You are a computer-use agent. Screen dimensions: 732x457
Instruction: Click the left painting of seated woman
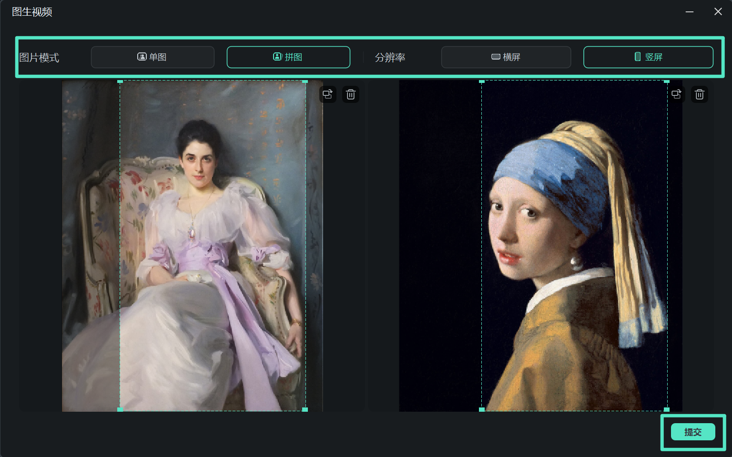pos(193,246)
